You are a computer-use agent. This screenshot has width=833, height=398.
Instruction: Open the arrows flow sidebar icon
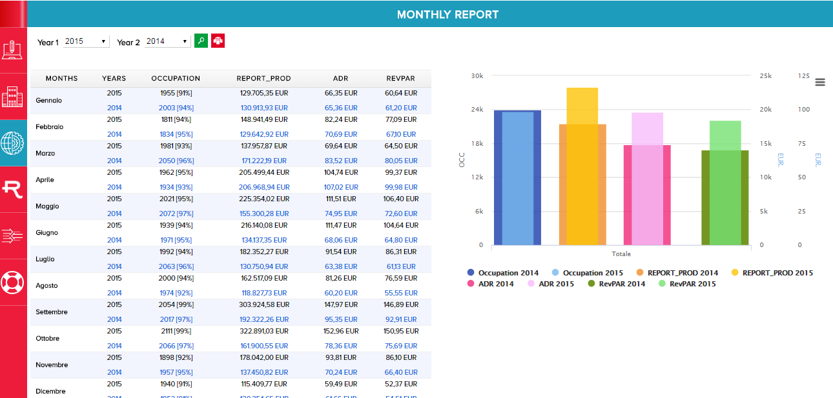pos(13,235)
